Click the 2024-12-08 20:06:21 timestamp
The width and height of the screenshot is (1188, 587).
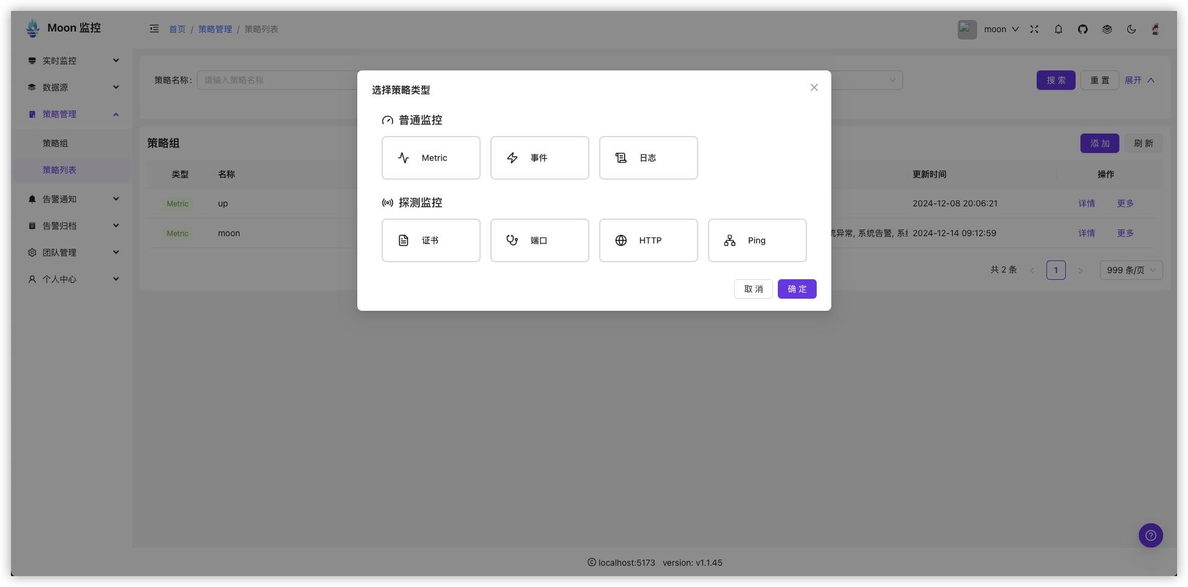tap(955, 203)
